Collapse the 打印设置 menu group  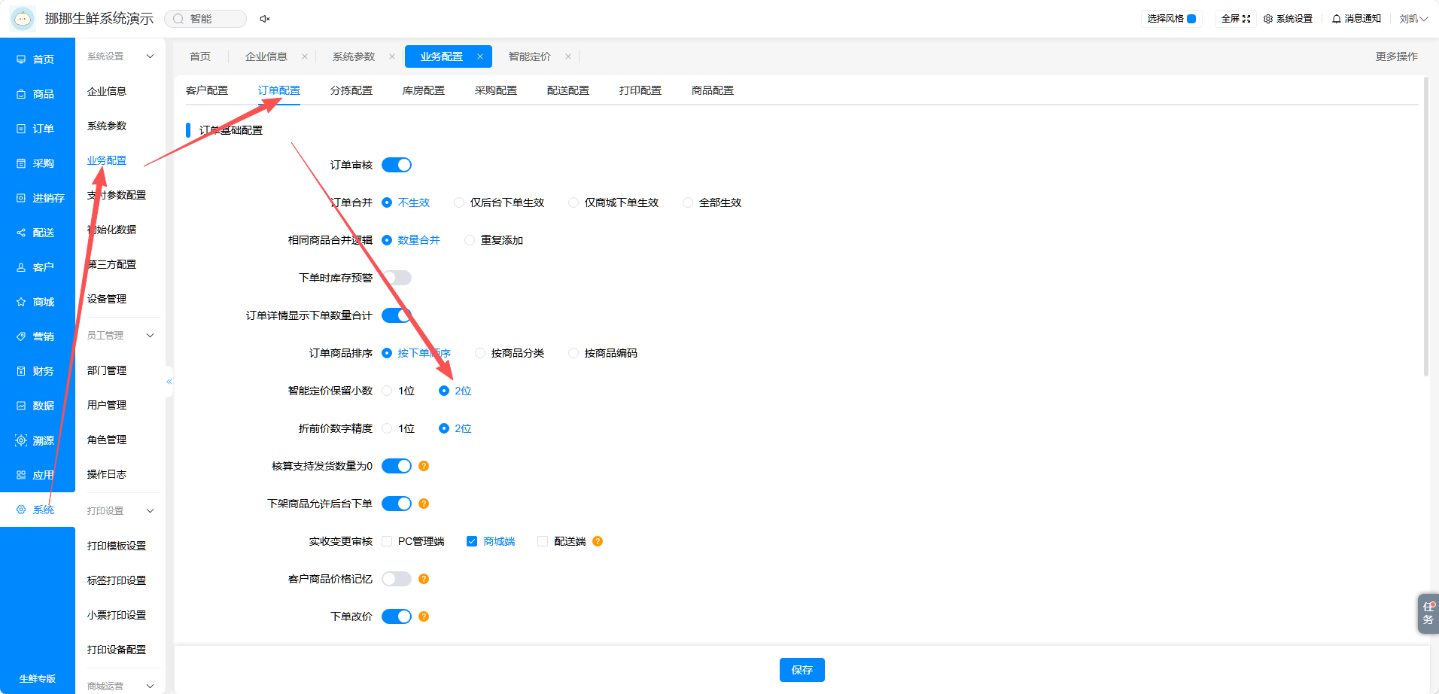click(150, 511)
